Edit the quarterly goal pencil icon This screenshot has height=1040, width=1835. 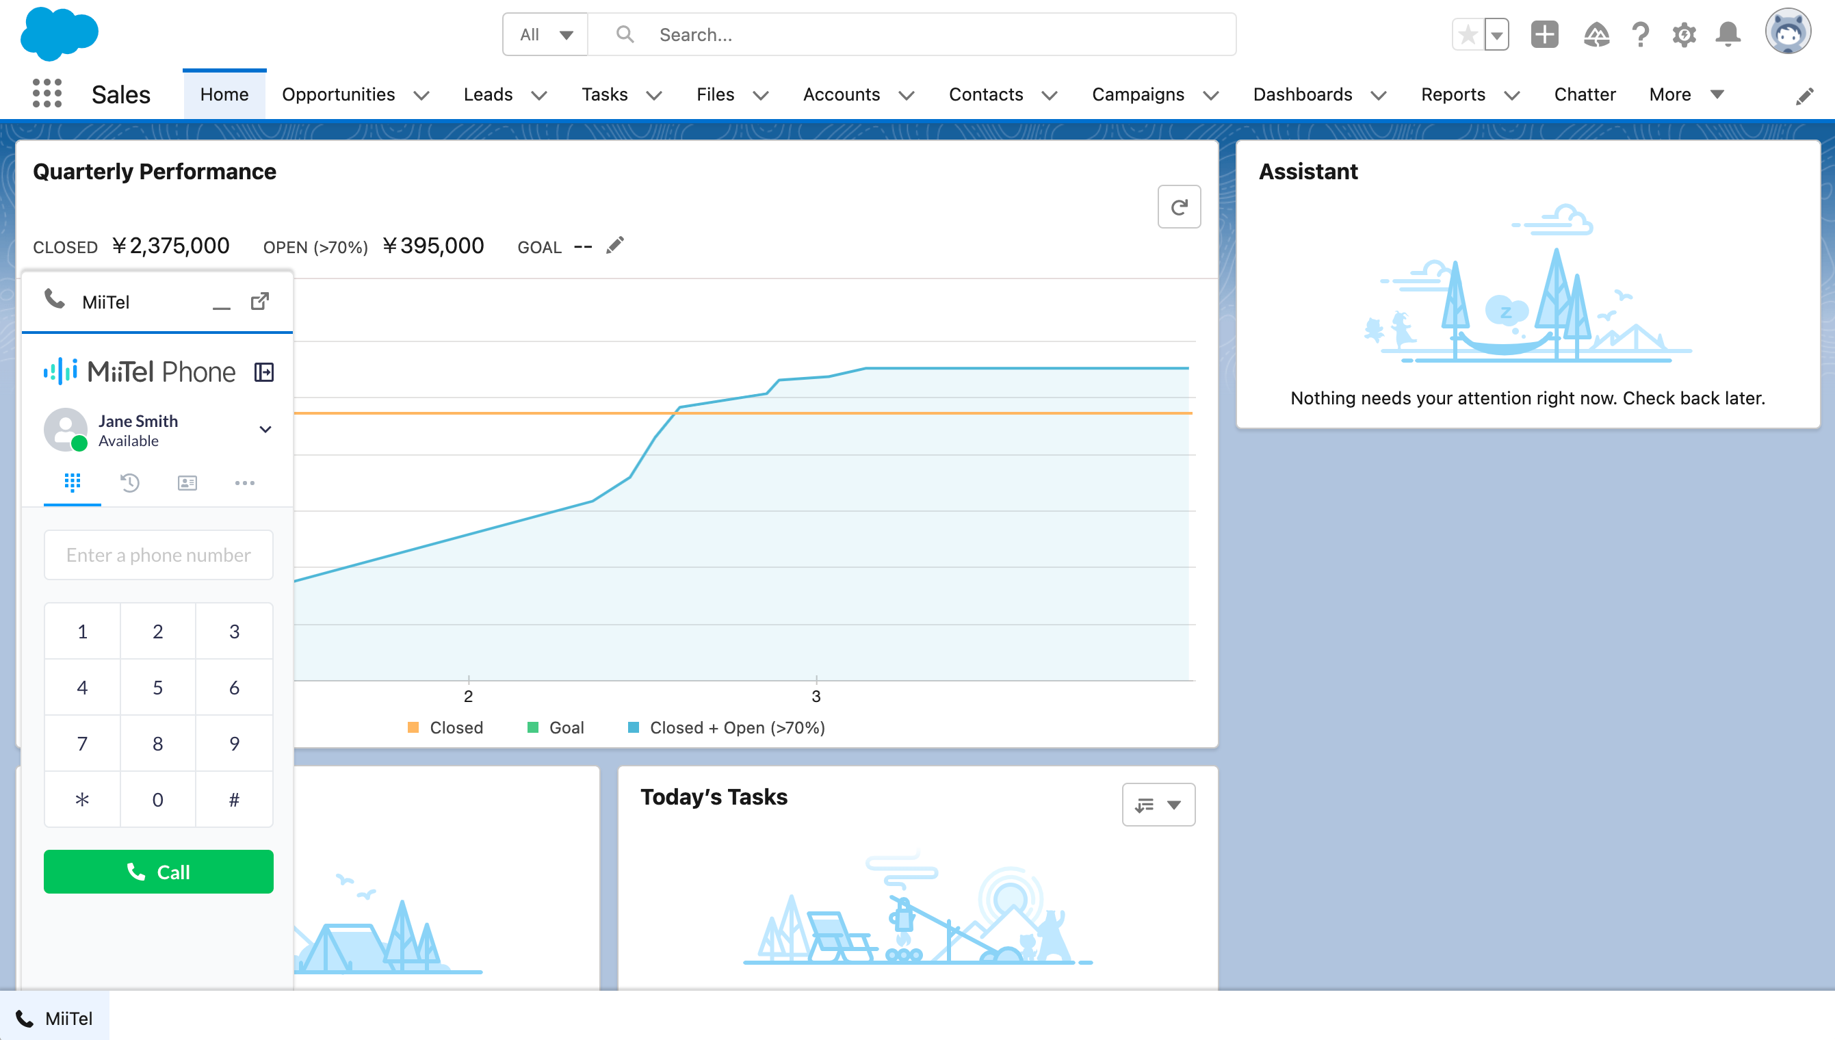615,246
